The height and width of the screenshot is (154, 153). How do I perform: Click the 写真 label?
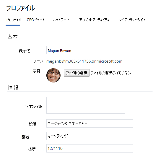36,71
